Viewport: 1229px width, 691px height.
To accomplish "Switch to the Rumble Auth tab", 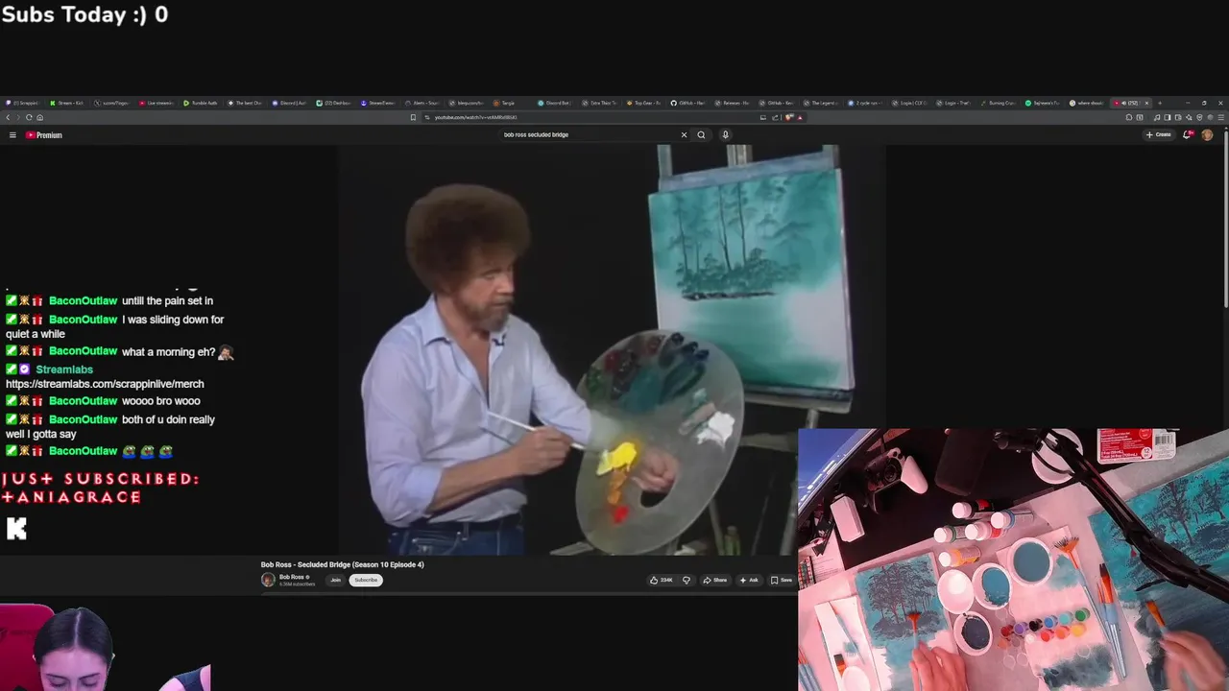I will [202, 103].
